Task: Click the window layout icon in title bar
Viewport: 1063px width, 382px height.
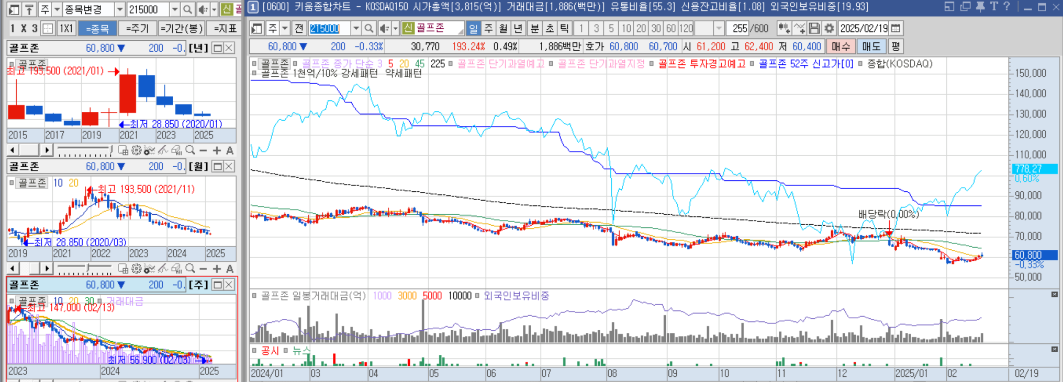Action: (949, 6)
